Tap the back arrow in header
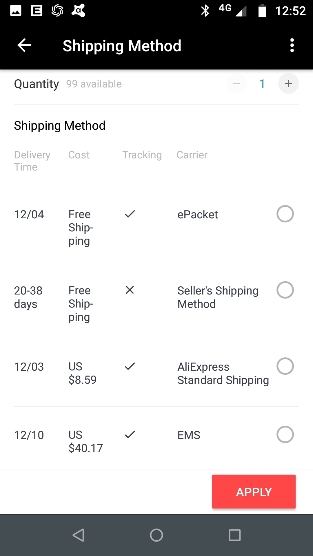 coord(24,45)
